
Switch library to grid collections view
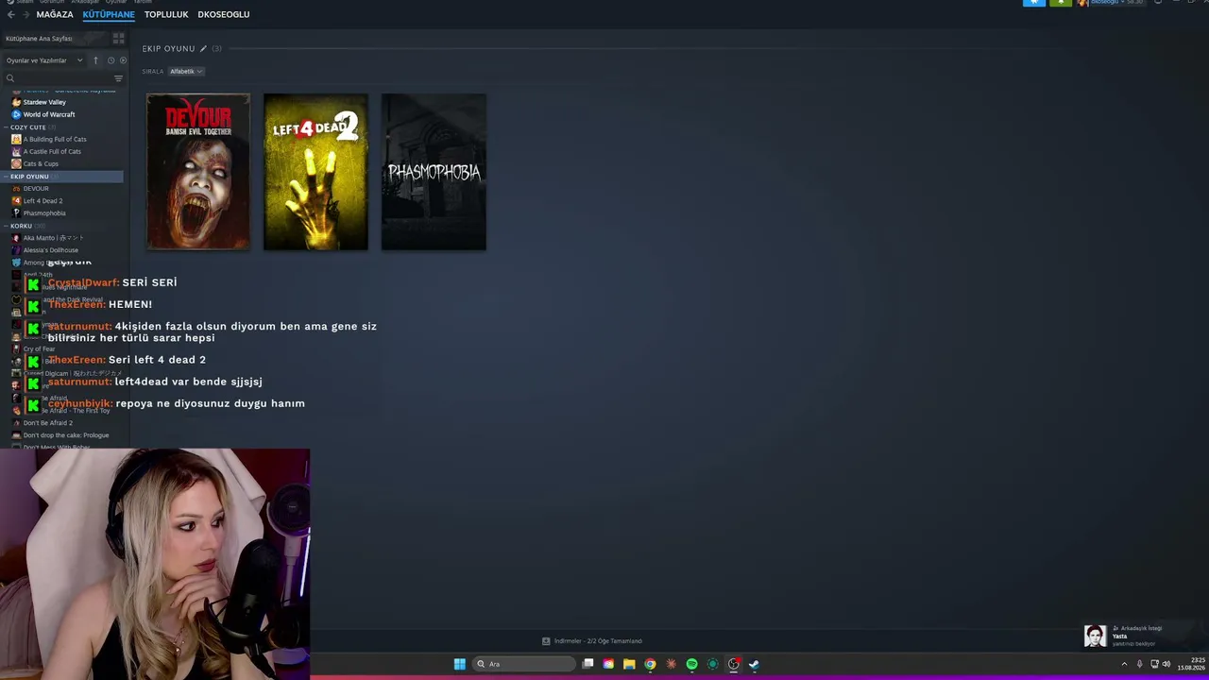click(118, 39)
